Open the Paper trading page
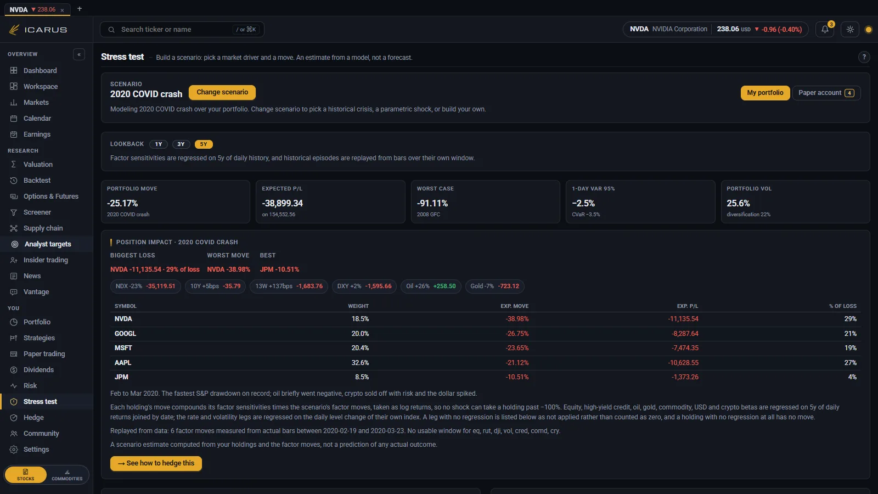This screenshot has width=878, height=494. coord(46,353)
